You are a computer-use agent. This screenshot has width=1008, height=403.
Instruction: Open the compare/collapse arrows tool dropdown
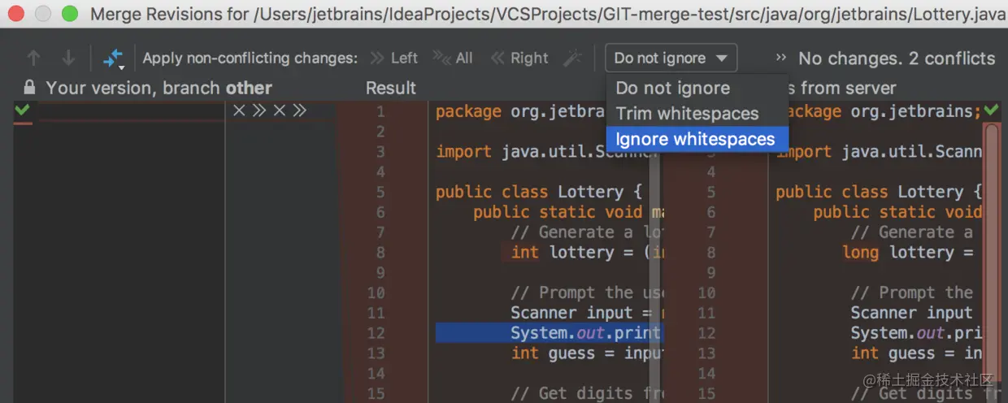coord(113,58)
